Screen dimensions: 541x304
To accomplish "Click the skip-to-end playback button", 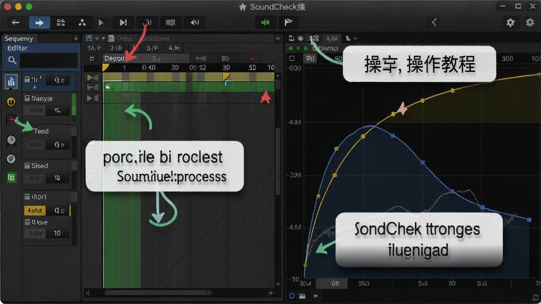I will 123,23.
